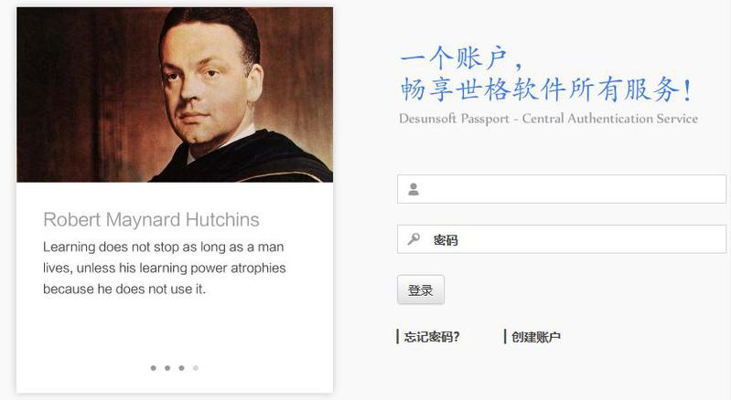Click the vertical bar beside 创建账户
This screenshot has height=400, width=731.
(505, 336)
